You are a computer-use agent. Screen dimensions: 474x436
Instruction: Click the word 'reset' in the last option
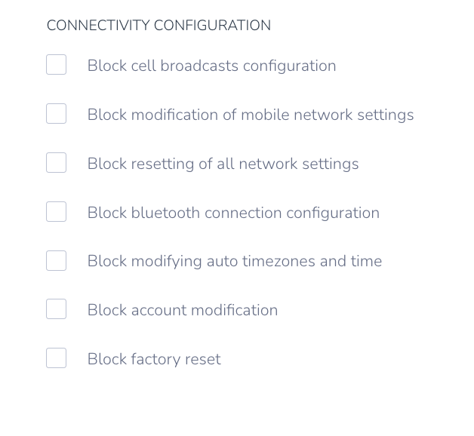point(203,359)
